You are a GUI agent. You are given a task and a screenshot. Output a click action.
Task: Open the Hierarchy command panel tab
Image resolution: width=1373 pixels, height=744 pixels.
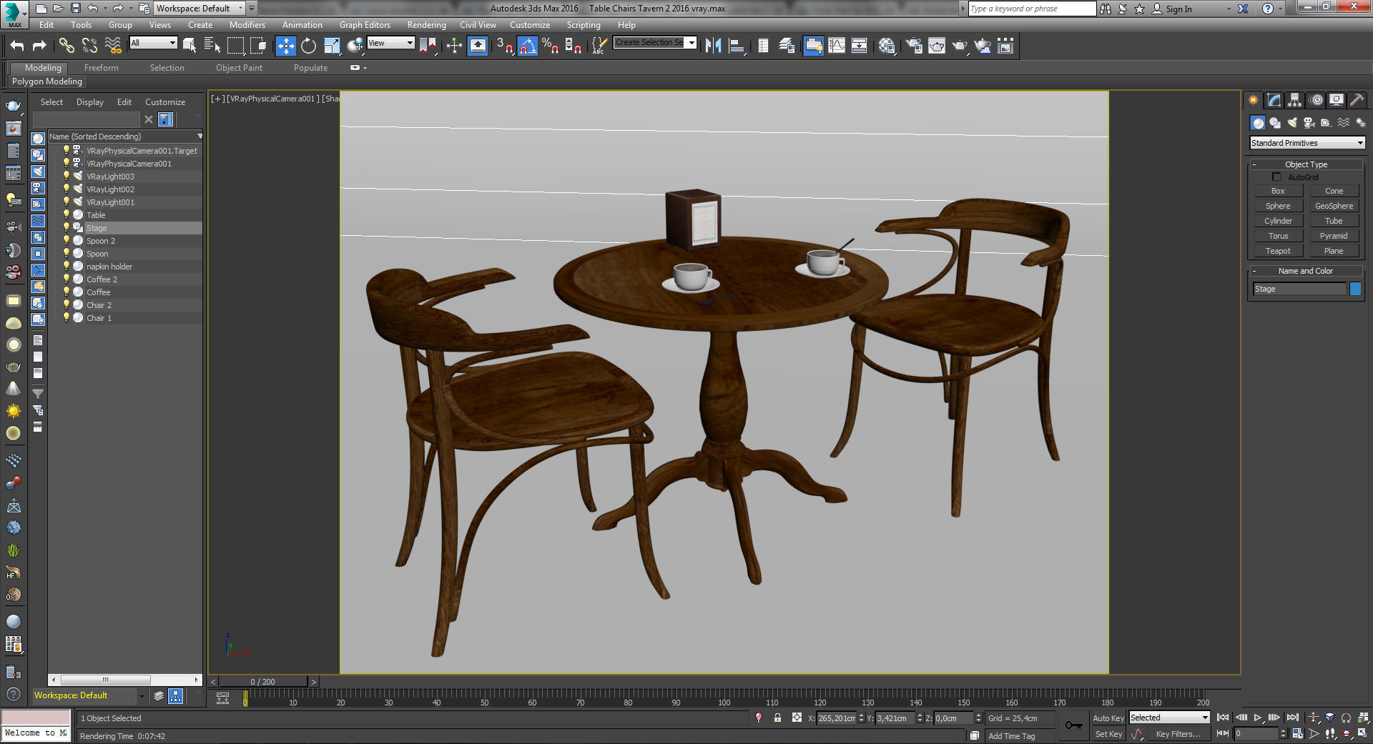1294,100
